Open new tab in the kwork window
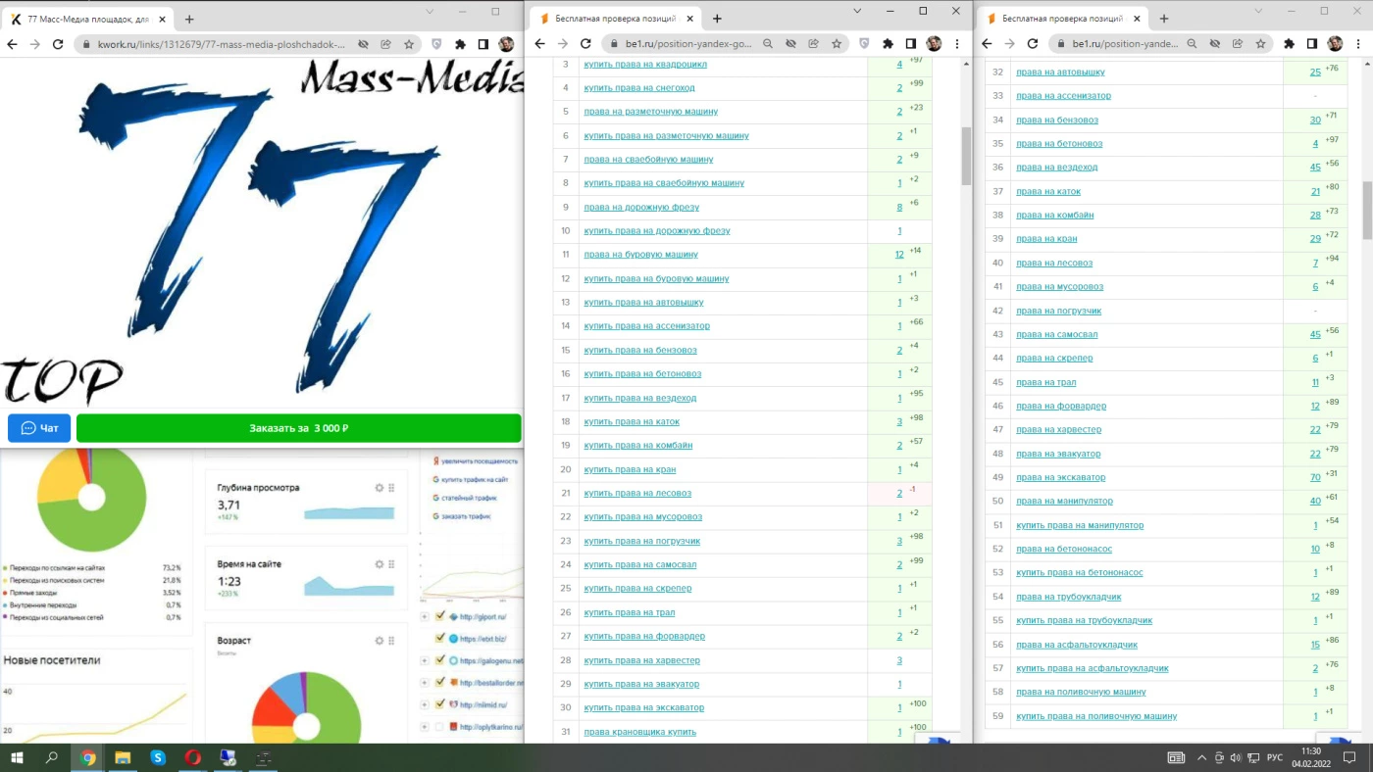Screen dimensions: 1373x772 pyautogui.click(x=189, y=19)
